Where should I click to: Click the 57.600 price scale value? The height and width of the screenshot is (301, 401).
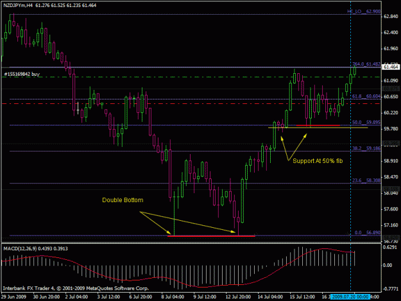click(391, 209)
